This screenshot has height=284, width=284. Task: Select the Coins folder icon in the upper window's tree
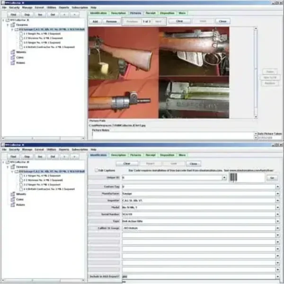coord(13,57)
